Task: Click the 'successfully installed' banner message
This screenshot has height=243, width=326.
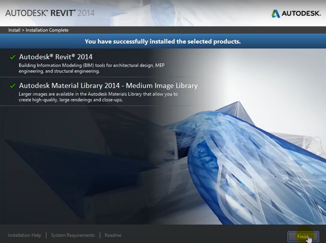Action: (x=163, y=42)
